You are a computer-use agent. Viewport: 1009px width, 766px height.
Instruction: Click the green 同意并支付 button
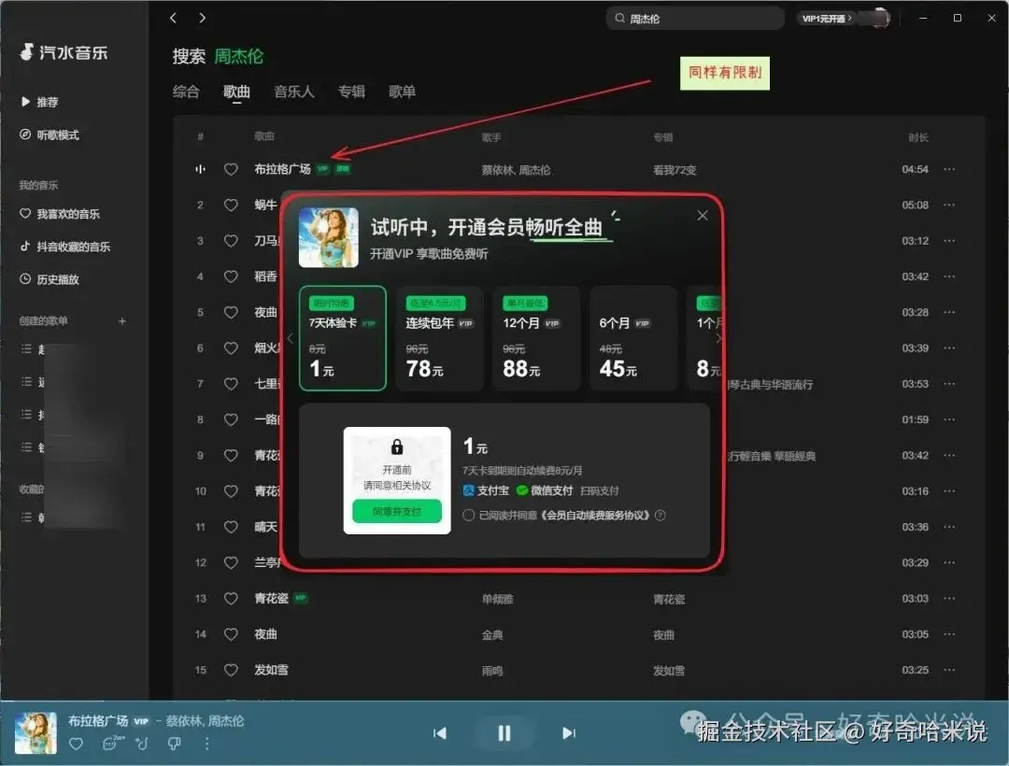(397, 511)
